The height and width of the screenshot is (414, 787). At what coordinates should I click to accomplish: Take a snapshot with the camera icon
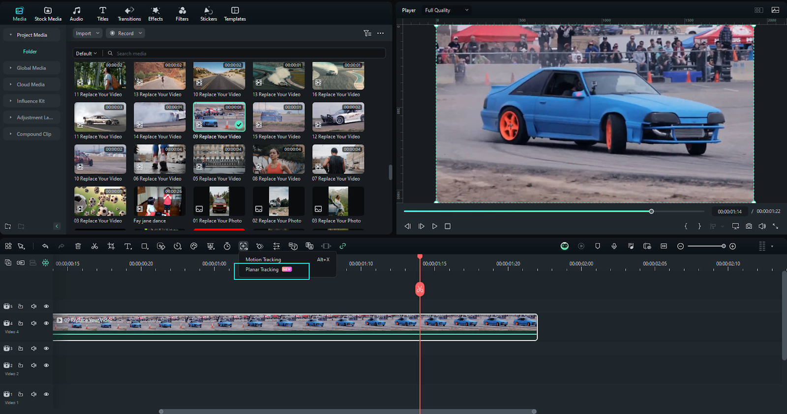coord(749,226)
